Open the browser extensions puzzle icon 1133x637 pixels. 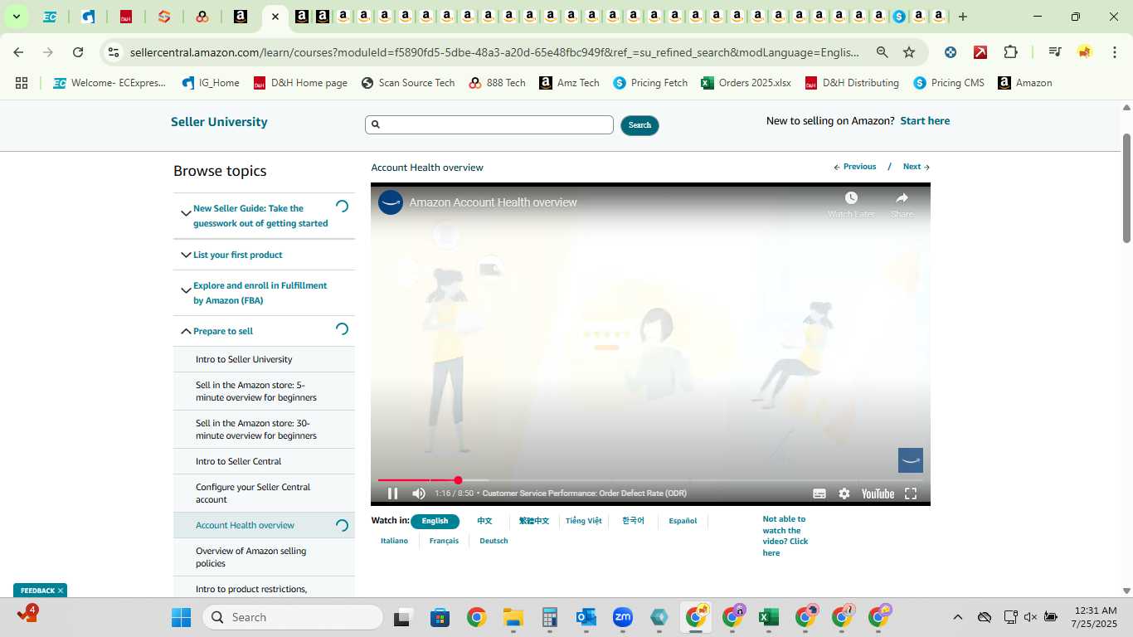pyautogui.click(x=1010, y=52)
